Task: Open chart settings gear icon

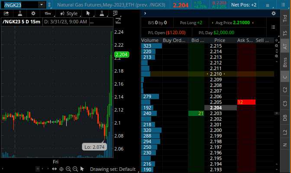Action: 33,13
